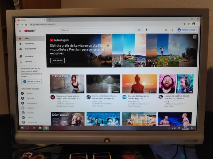213x159 pixels.
Task: Open a new browser tab with plus button
Action: (x=49, y=20)
